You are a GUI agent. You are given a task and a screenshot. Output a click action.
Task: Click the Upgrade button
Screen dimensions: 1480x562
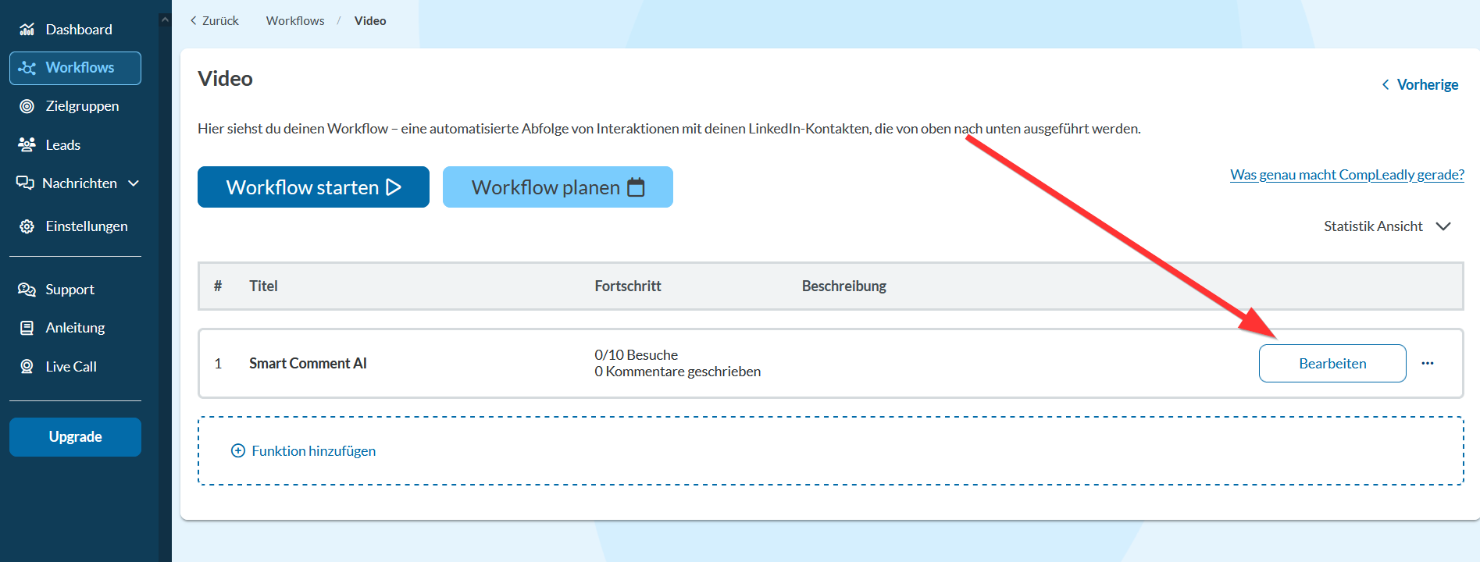point(75,437)
